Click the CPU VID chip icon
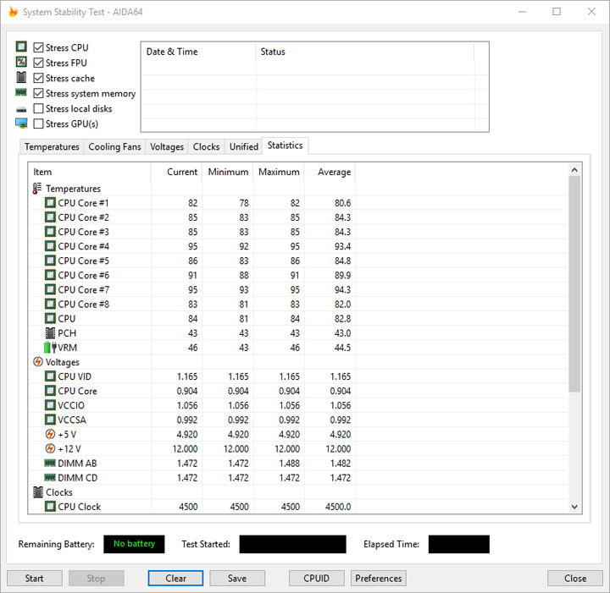610x593 pixels. click(x=50, y=376)
